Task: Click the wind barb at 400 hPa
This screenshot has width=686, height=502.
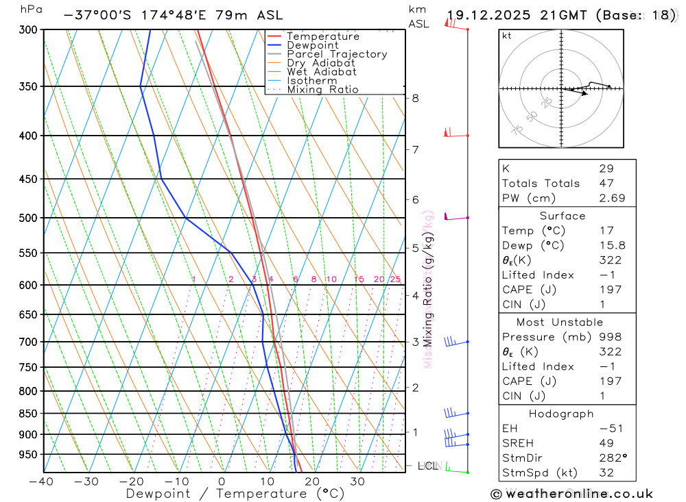Action: 456,133
